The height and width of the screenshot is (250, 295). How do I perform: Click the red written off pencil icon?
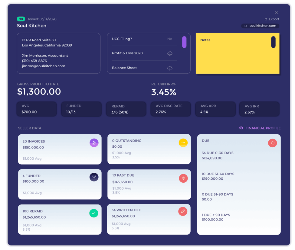coord(183,211)
